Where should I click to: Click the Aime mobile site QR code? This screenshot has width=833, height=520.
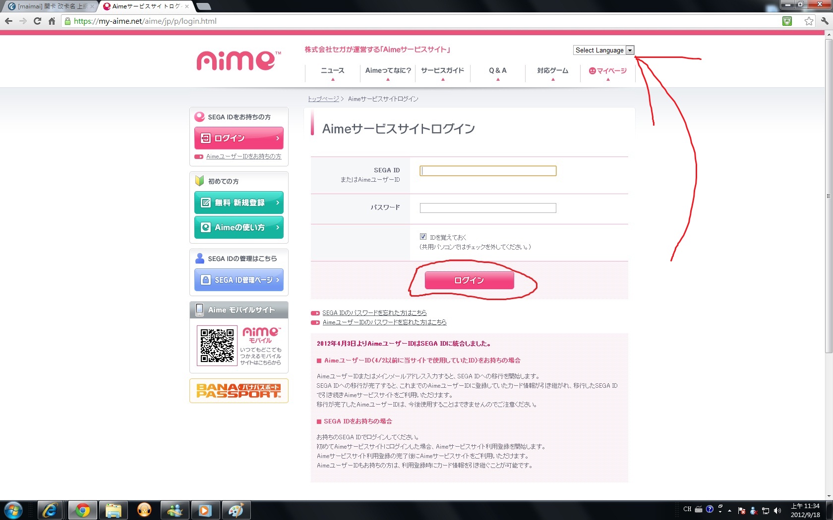tap(217, 345)
